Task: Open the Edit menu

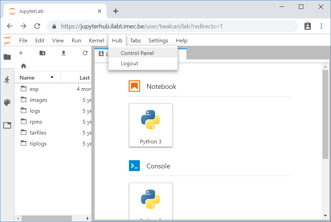Action: click(x=40, y=41)
